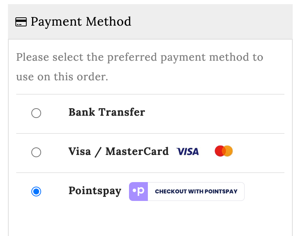
Task: Click blank area below the Pointspay option
Action: coord(150,221)
